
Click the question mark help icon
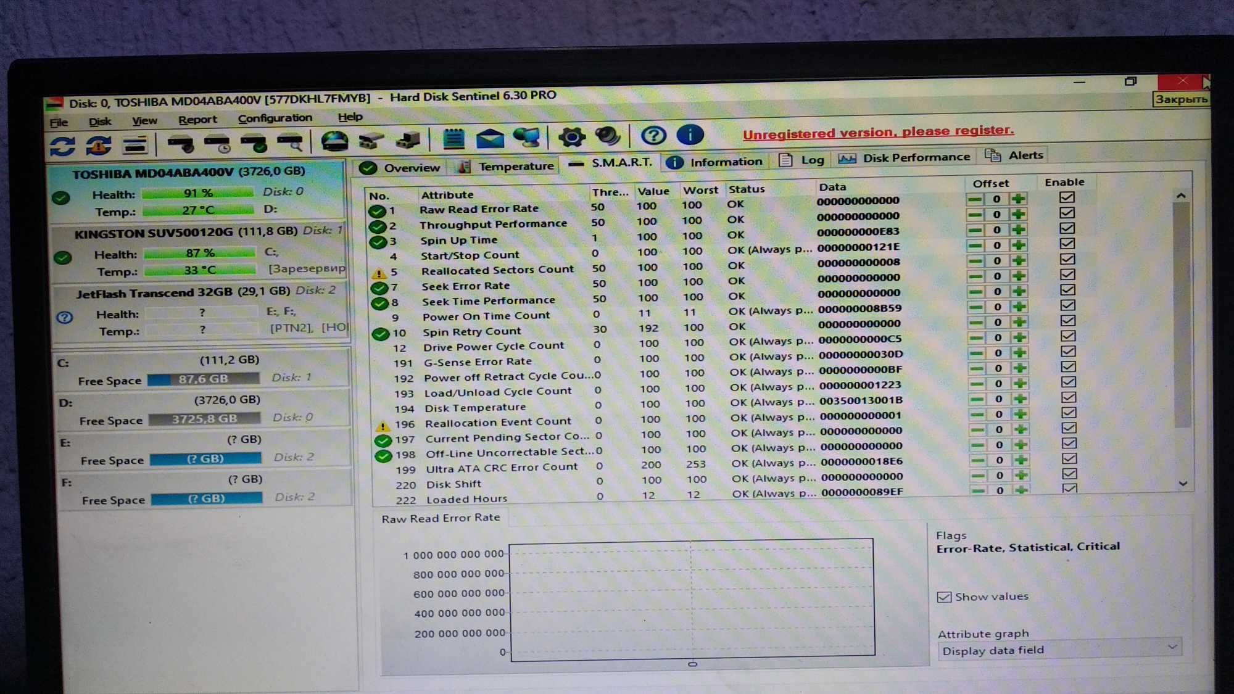pos(653,135)
